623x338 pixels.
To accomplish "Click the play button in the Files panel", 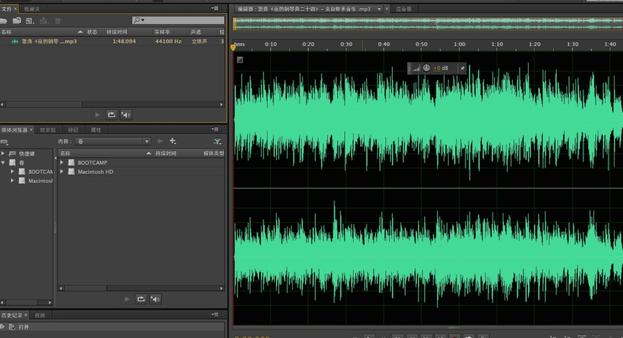I will click(97, 115).
